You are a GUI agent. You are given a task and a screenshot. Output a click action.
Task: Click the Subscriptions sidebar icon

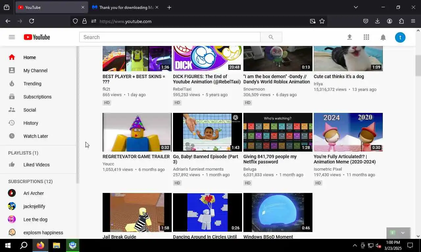tap(12, 96)
